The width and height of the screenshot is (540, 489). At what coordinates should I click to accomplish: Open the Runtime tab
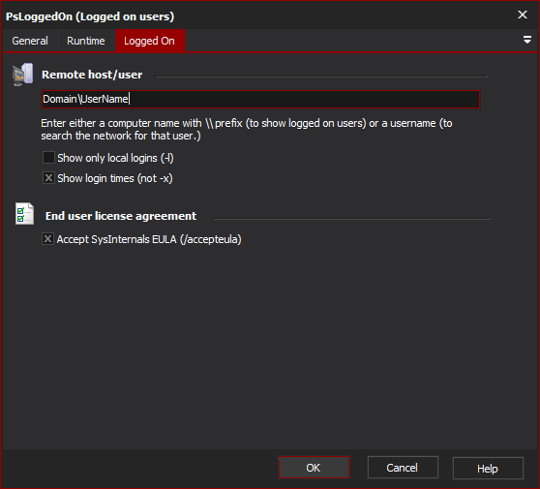[x=86, y=41]
